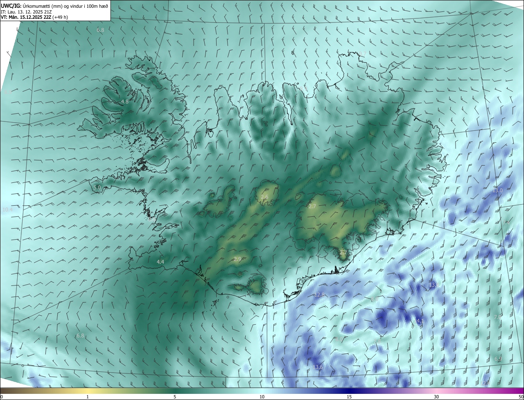Image resolution: width=524 pixels, height=400 pixels.
Task: Click the 50 tick label on the color scale
Action: click(521, 397)
